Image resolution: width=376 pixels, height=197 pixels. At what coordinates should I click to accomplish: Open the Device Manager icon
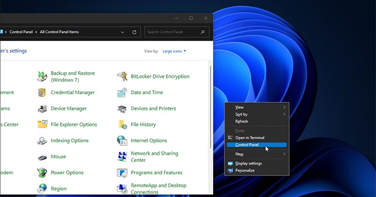click(42, 109)
